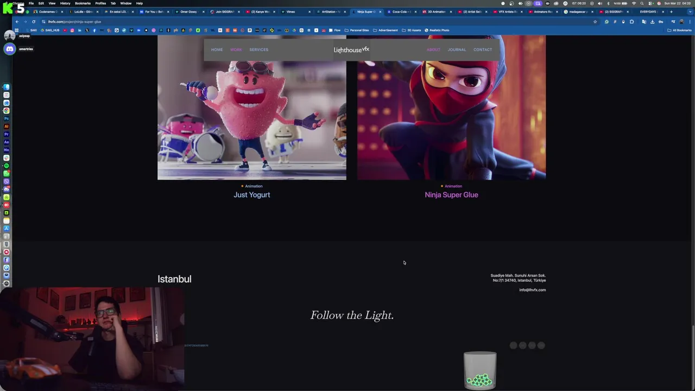Open the browser downloads icon
This screenshot has height=391, width=695.
[x=652, y=22]
